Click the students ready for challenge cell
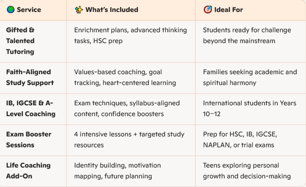This screenshot has height=187, width=306. coord(251,41)
